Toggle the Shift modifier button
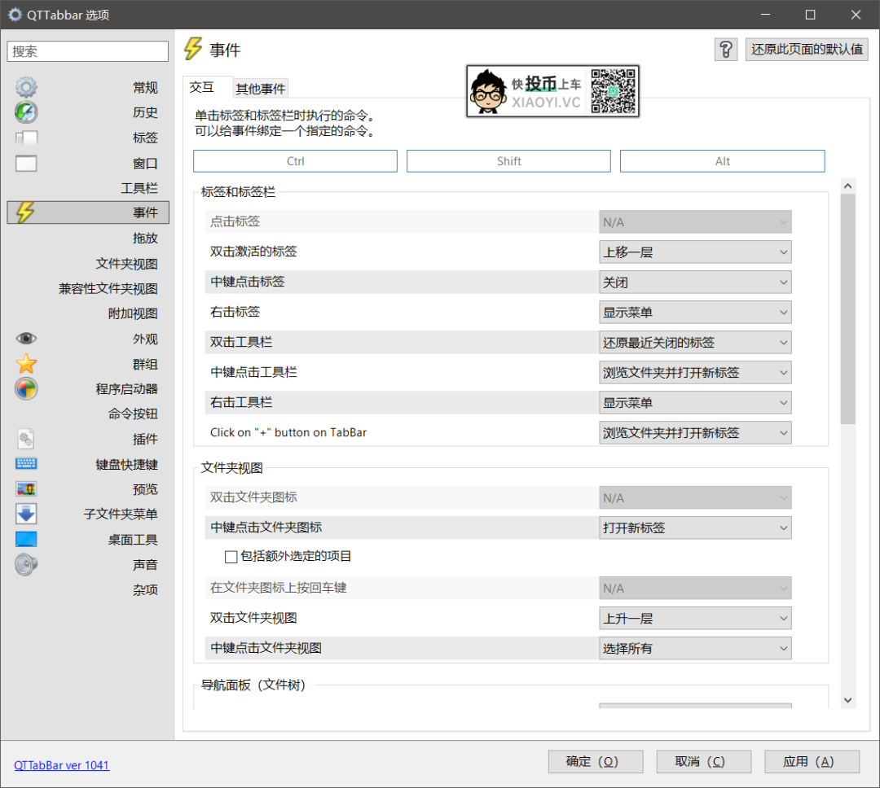880x788 pixels. 508,161
